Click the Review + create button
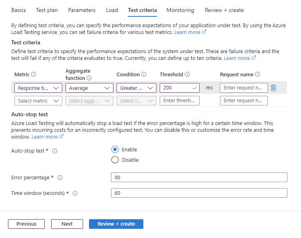 coord(116,224)
